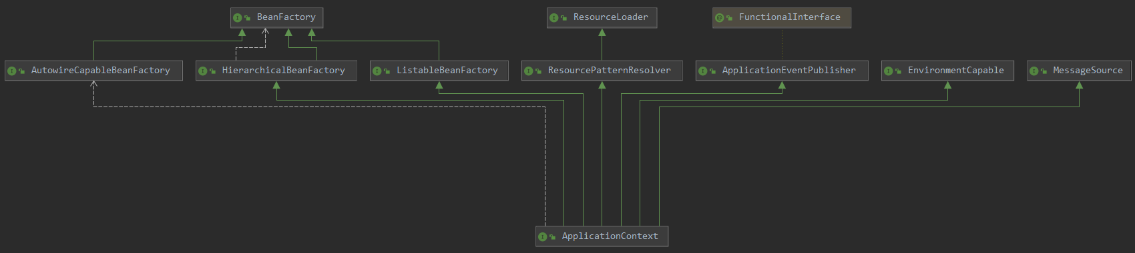Screen dimensions: 1135x253
Task: Click the interface icon beside HierarchicalBeanFactory
Action: [203, 71]
